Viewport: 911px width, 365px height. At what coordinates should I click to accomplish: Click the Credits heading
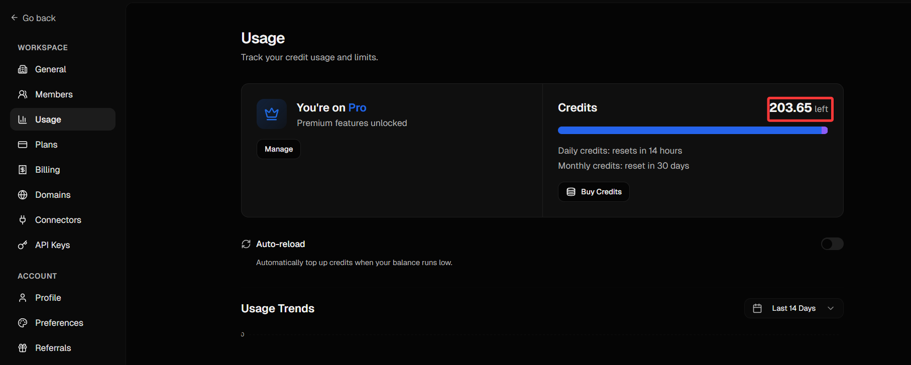pyautogui.click(x=578, y=107)
